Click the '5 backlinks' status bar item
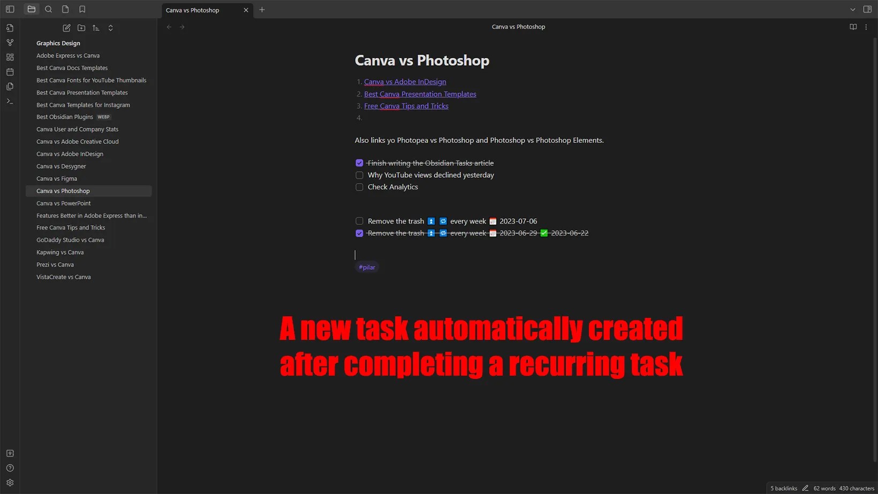The height and width of the screenshot is (494, 878). click(783, 488)
